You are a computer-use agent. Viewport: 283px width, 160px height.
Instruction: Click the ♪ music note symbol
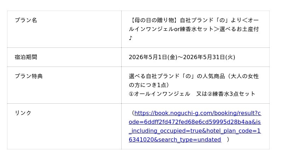(131, 38)
